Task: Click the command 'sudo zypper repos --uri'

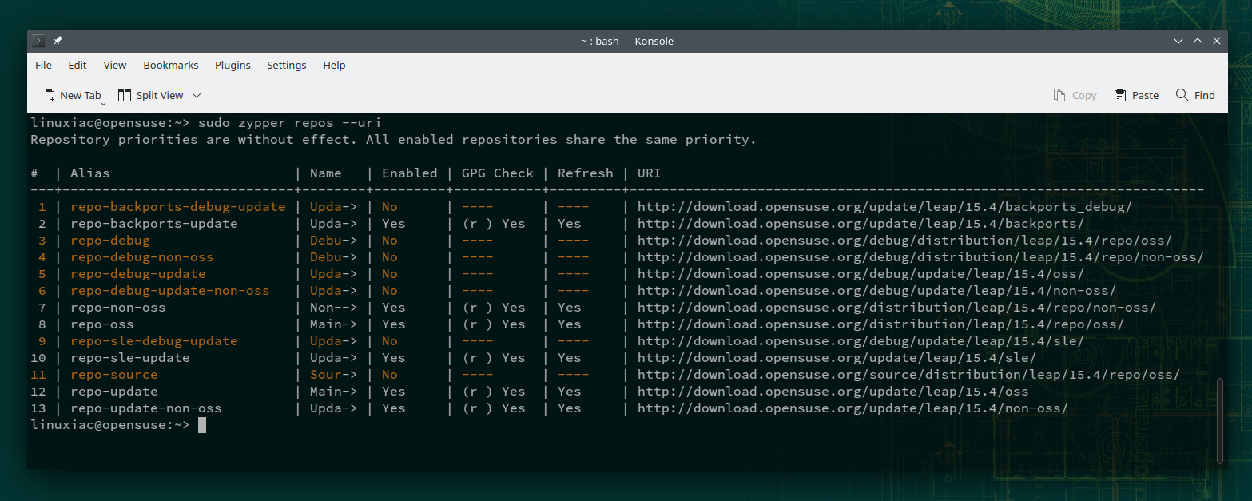Action: pyautogui.click(x=289, y=122)
